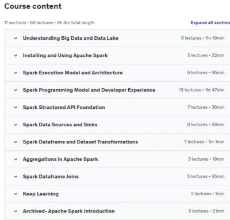This screenshot has width=230, height=220.
Task: Toggle chevron for Archived- Apache Spark Introduction
Action: 16,211
